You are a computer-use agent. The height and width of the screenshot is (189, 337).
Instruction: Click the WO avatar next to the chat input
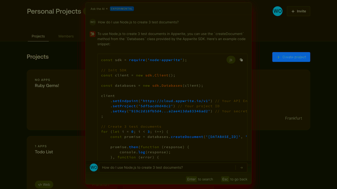(x=94, y=167)
